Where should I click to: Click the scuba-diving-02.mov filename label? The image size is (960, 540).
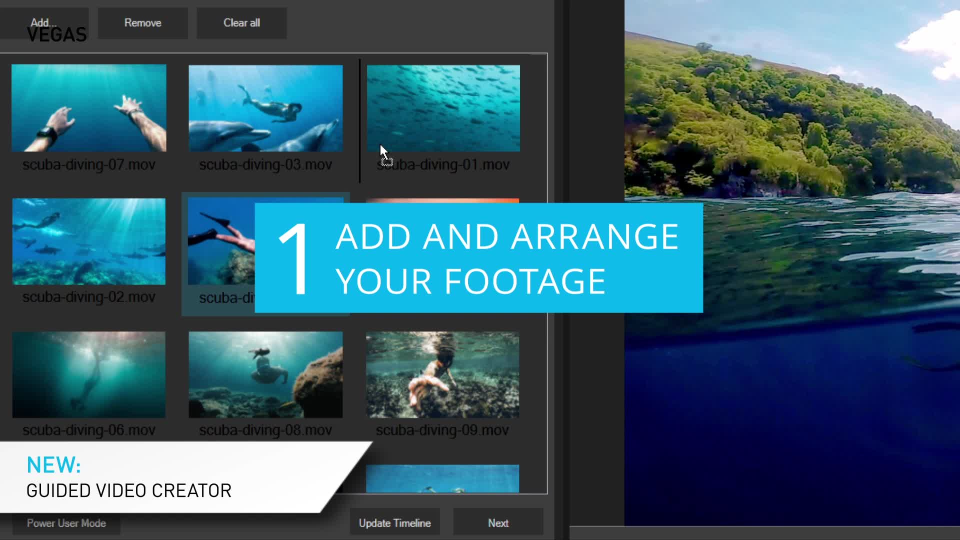click(89, 297)
